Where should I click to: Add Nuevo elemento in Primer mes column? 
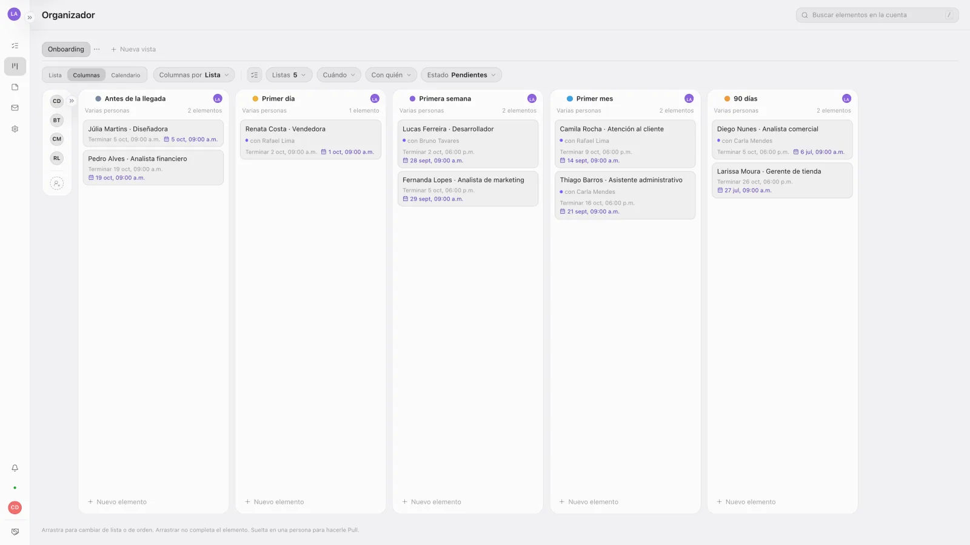(589, 502)
